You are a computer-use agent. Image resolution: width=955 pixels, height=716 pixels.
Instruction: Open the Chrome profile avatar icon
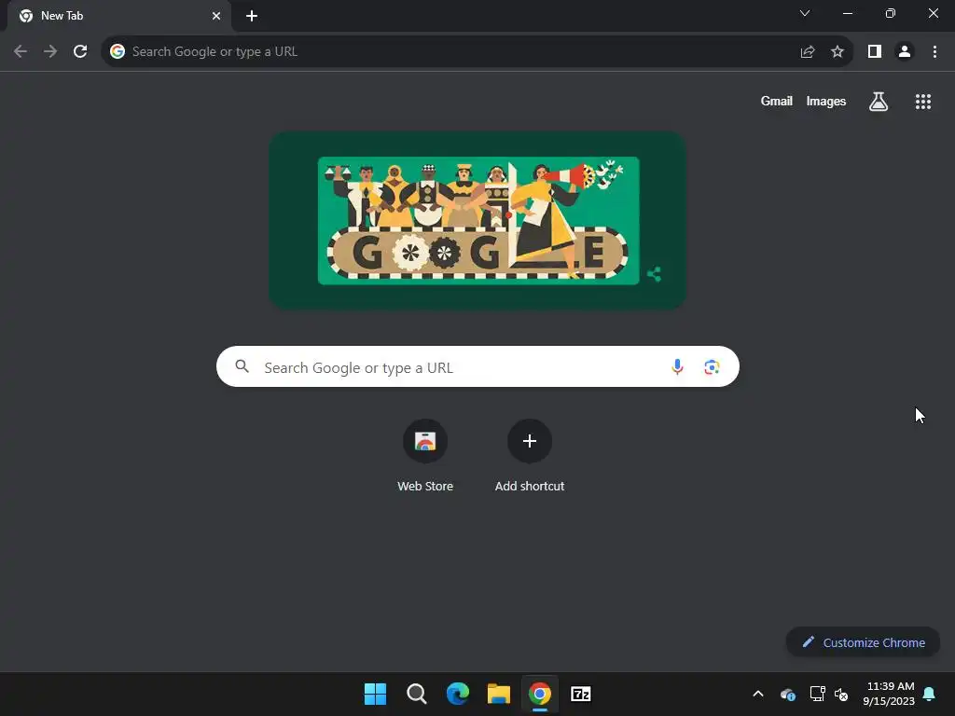pyautogui.click(x=905, y=52)
